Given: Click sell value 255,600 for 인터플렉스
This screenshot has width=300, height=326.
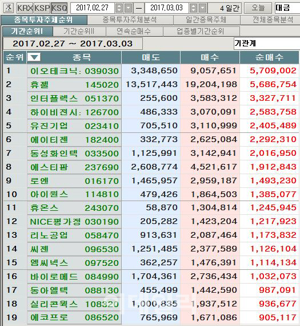Looking at the screenshot, I should (159, 98).
